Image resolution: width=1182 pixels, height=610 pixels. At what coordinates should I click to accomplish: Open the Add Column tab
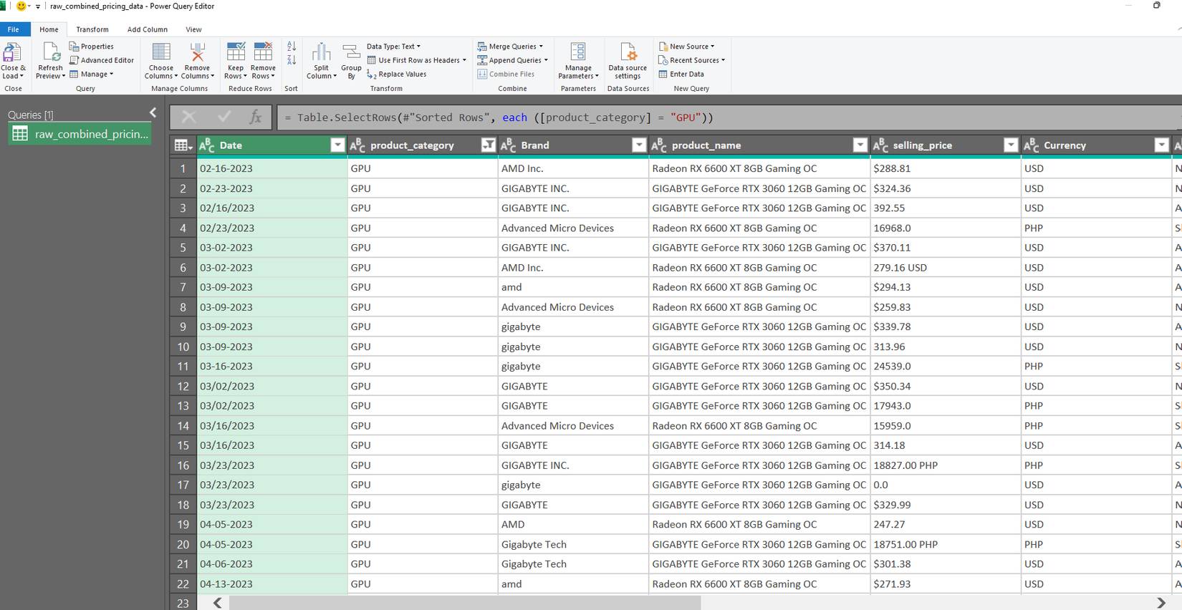click(147, 29)
